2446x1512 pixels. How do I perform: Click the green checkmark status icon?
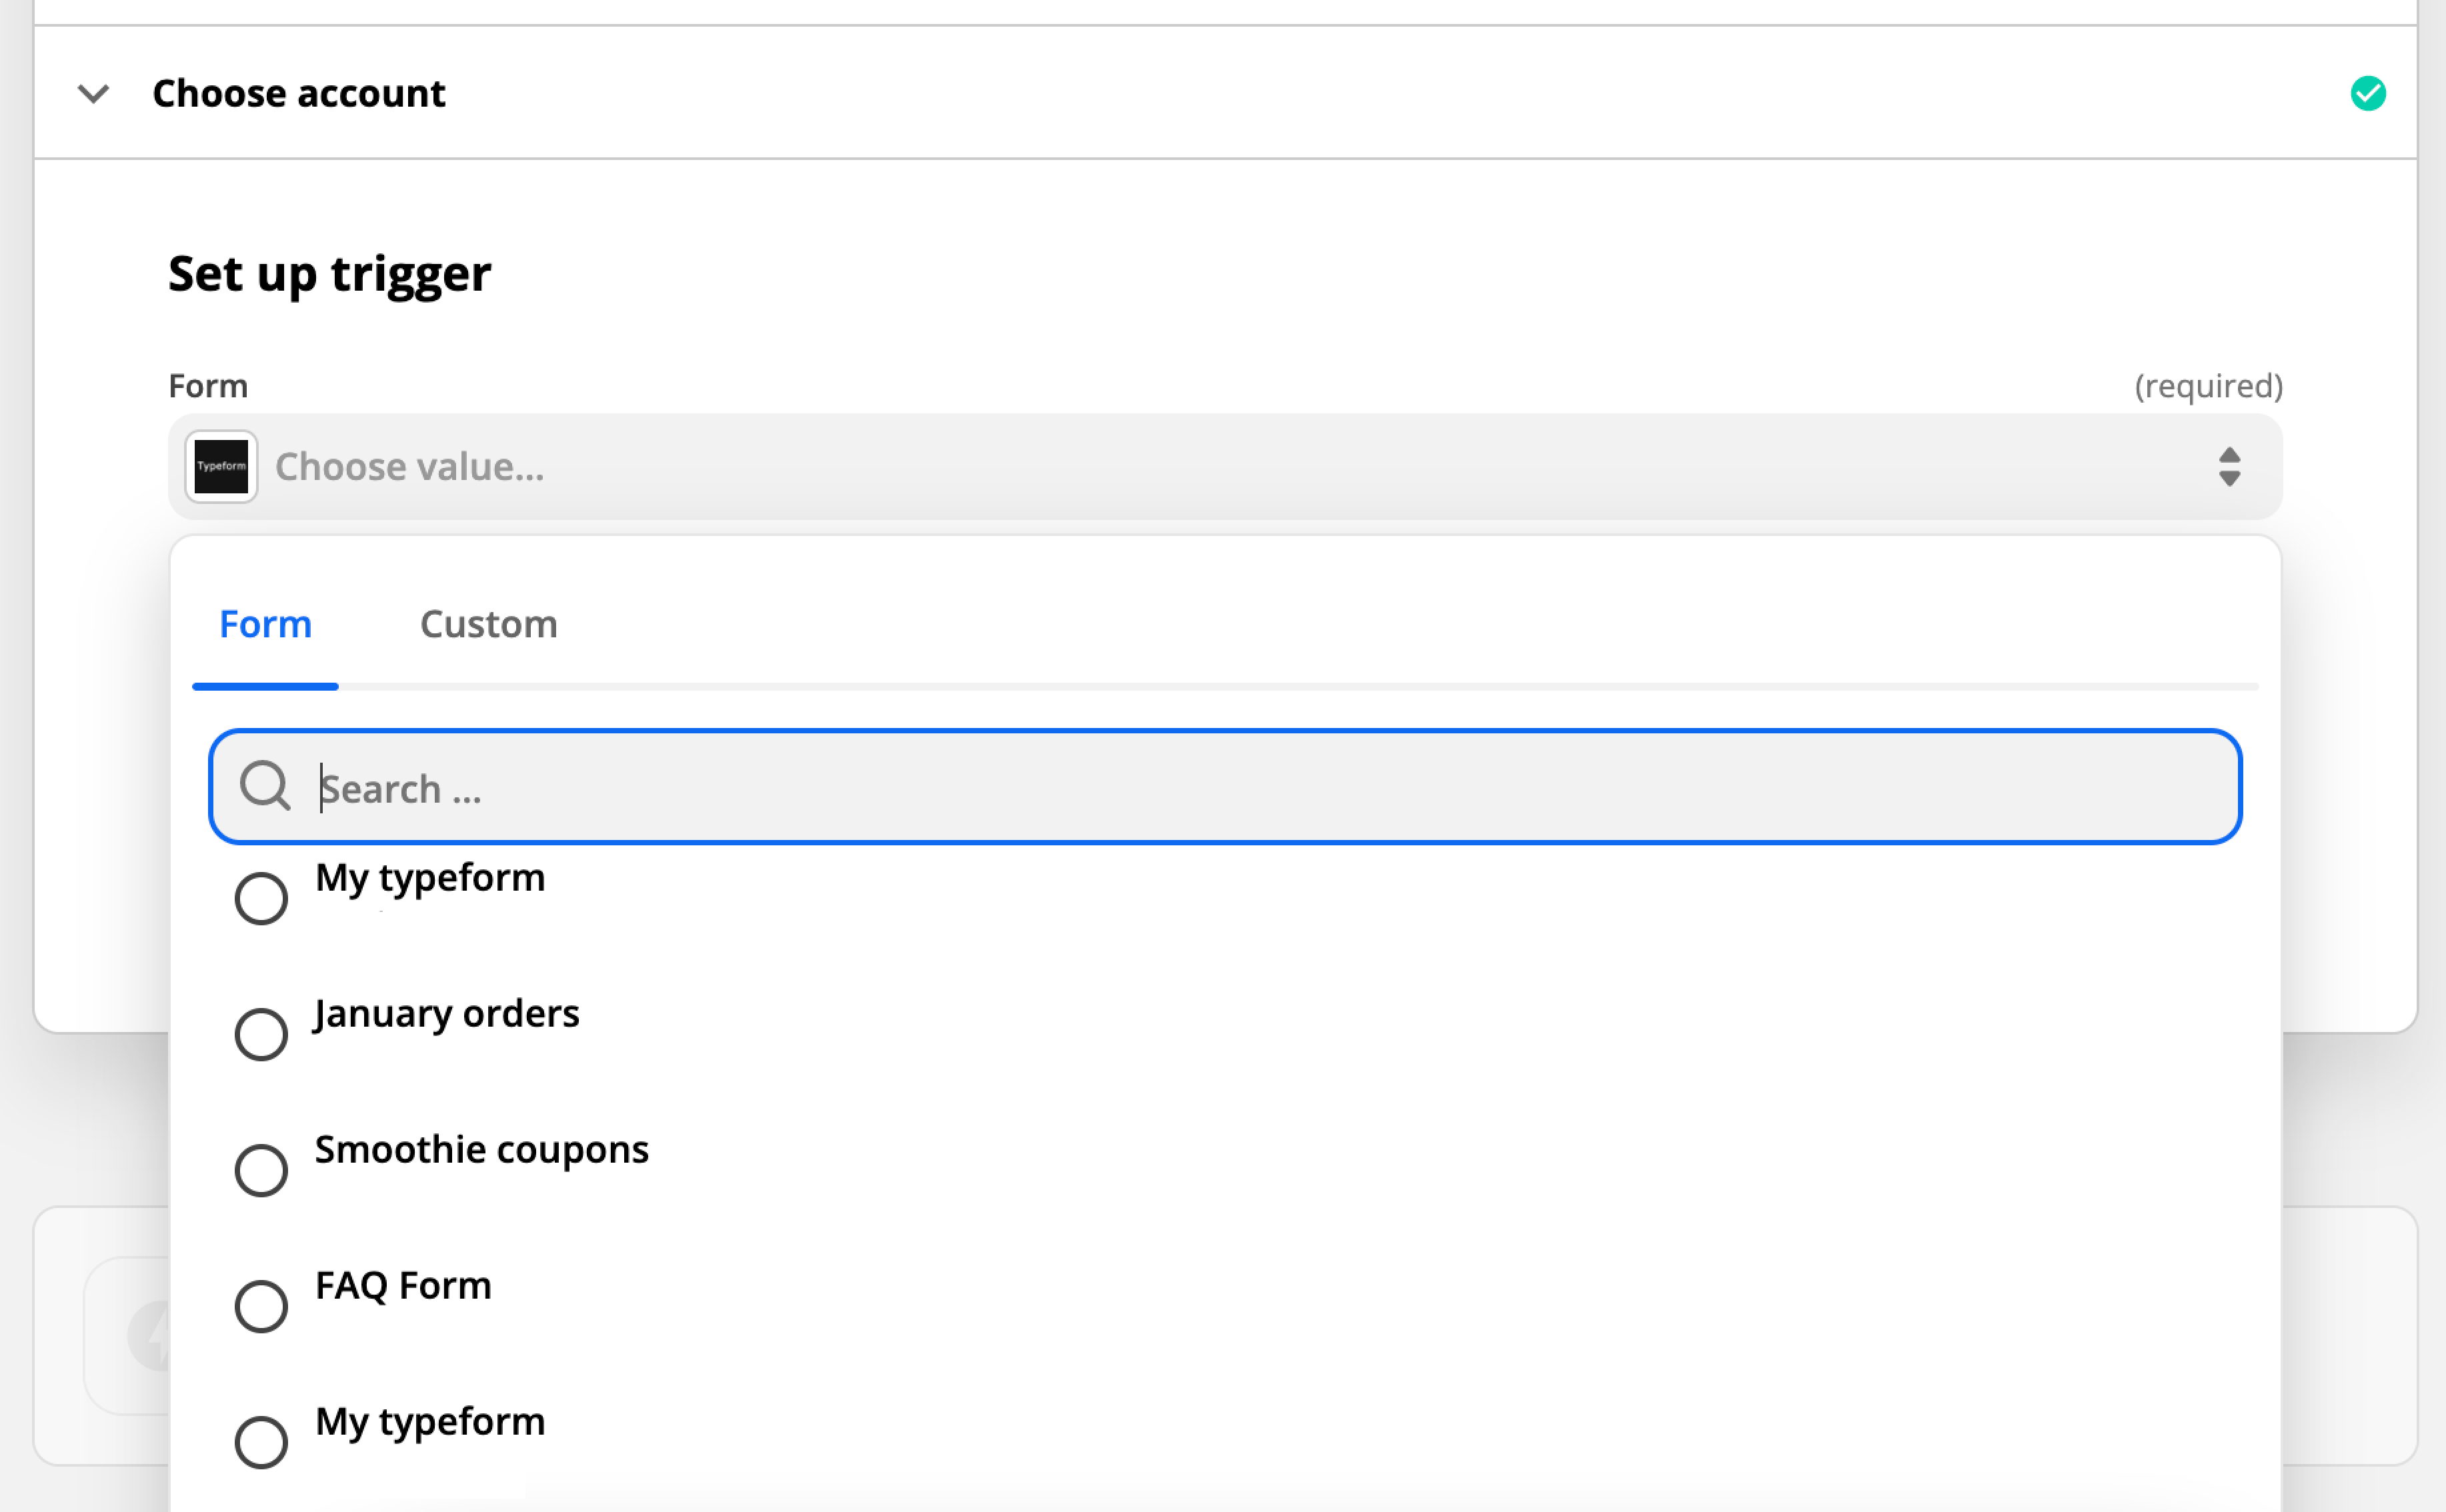pyautogui.click(x=2367, y=94)
